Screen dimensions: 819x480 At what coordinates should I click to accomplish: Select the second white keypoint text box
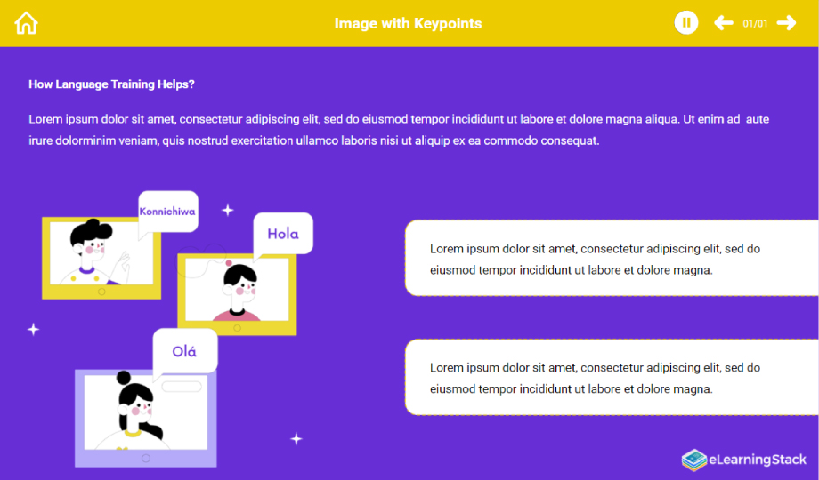[612, 378]
